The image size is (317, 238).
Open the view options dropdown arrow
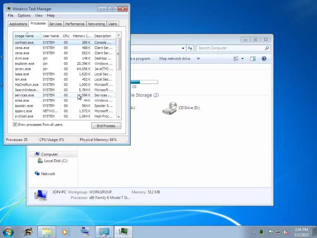(243, 59)
